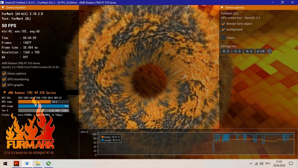The height and width of the screenshot is (168, 298).
Task: Click the 2.10.2.0 build Oct 26 2025 text
Action: 29,153
